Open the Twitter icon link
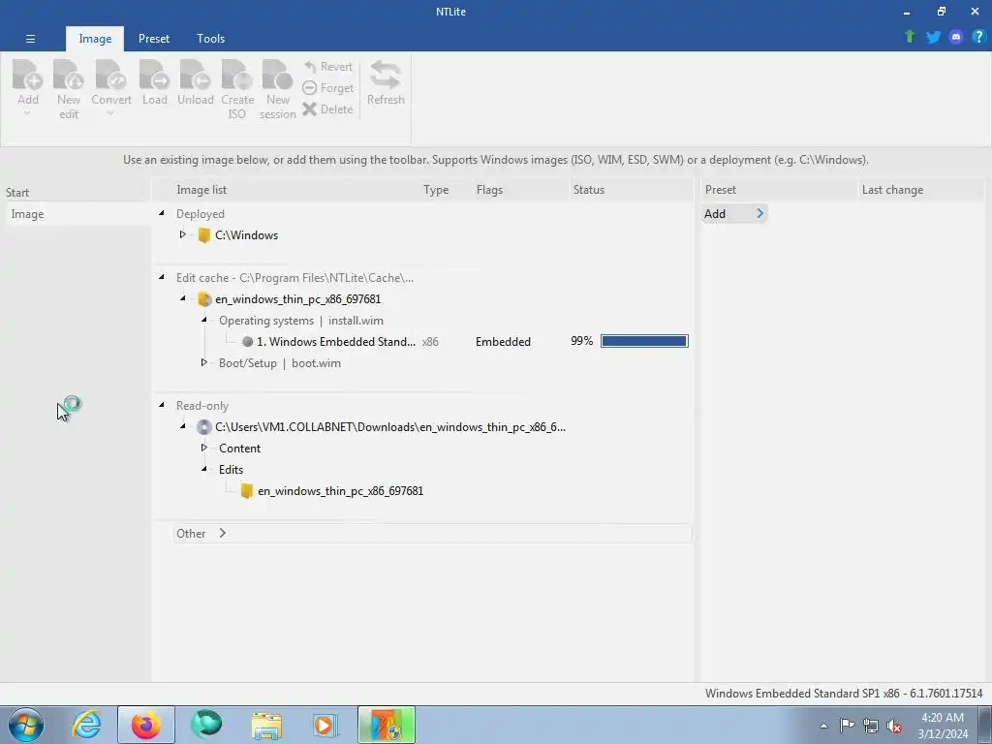Viewport: 992px width, 744px height. (933, 37)
